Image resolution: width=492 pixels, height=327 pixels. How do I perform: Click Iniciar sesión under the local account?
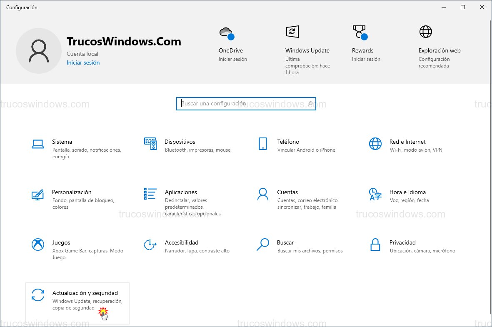83,62
